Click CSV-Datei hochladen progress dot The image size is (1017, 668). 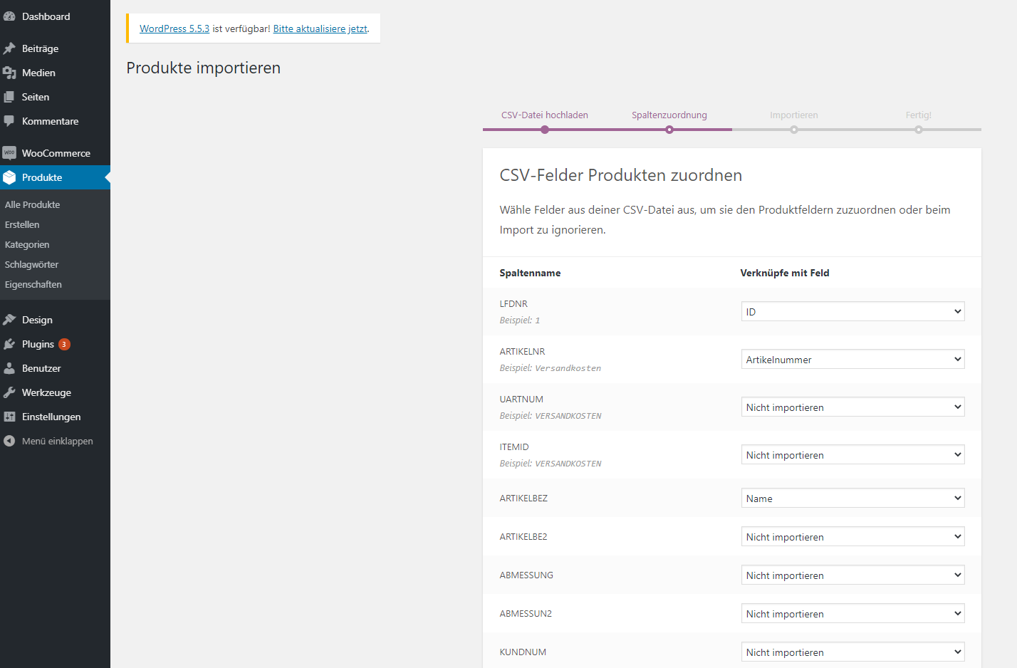(545, 130)
